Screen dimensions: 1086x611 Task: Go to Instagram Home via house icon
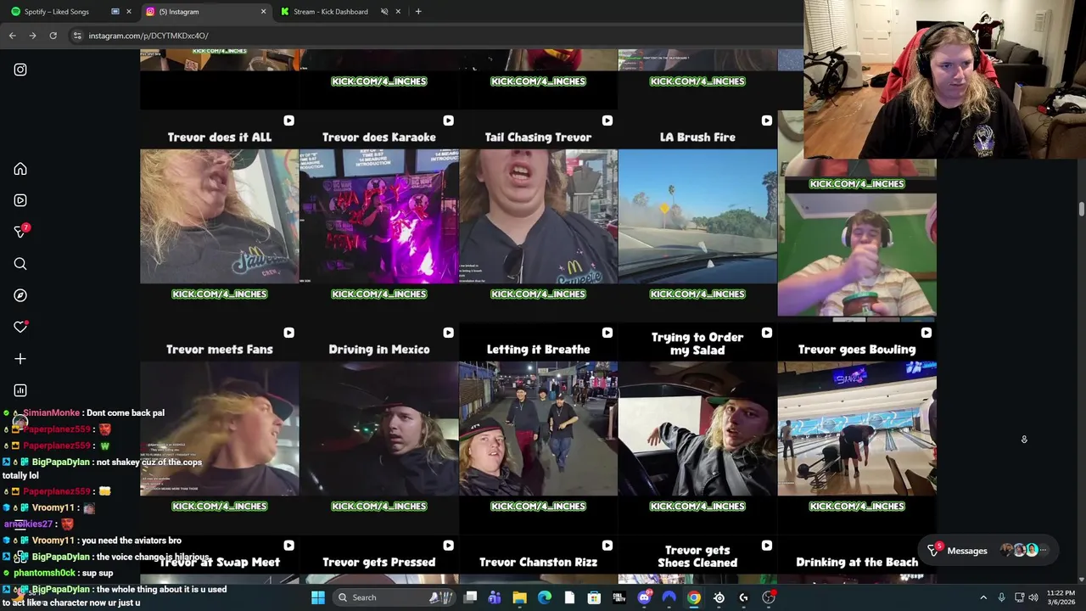(20, 169)
